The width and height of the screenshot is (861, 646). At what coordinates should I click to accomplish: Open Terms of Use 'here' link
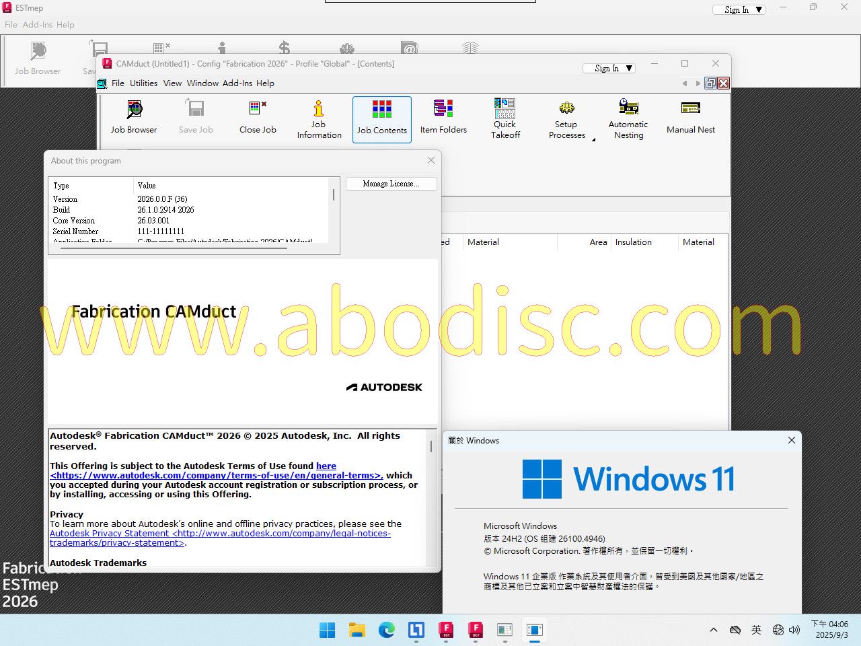click(x=326, y=466)
